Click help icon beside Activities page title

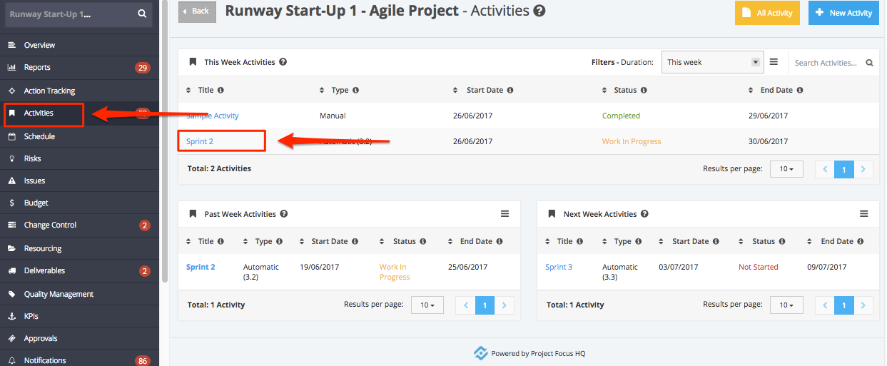click(539, 11)
